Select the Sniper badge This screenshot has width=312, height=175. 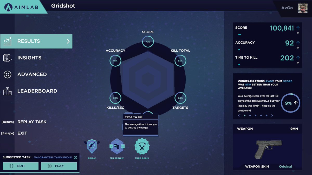[x=92, y=146]
